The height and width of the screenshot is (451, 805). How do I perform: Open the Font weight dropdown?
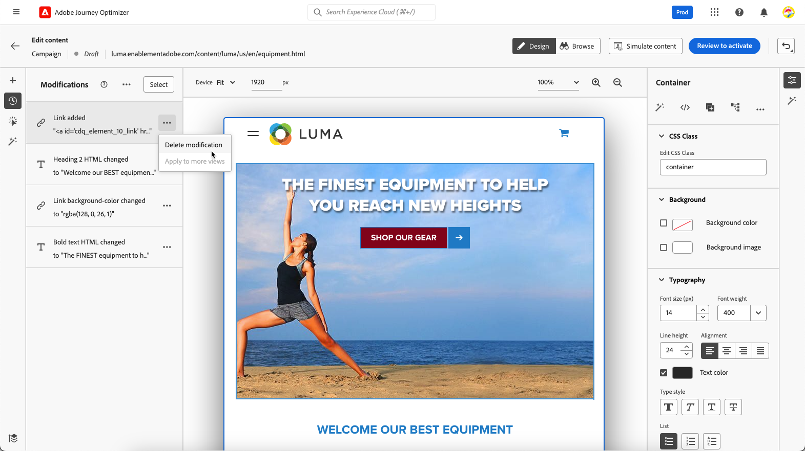tap(758, 313)
